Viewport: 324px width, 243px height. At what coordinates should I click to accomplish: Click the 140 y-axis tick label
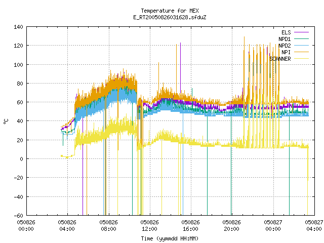click(18, 27)
